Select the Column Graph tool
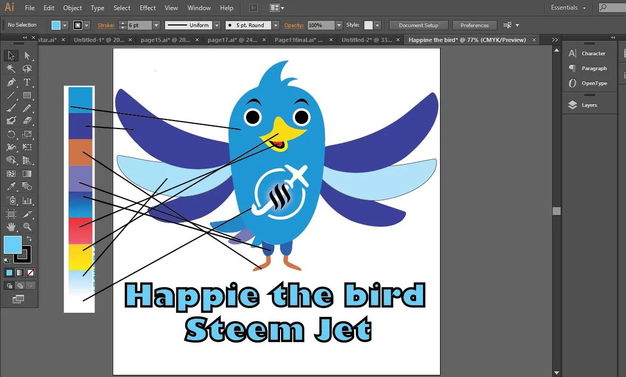Image resolution: width=626 pixels, height=377 pixels. click(27, 200)
